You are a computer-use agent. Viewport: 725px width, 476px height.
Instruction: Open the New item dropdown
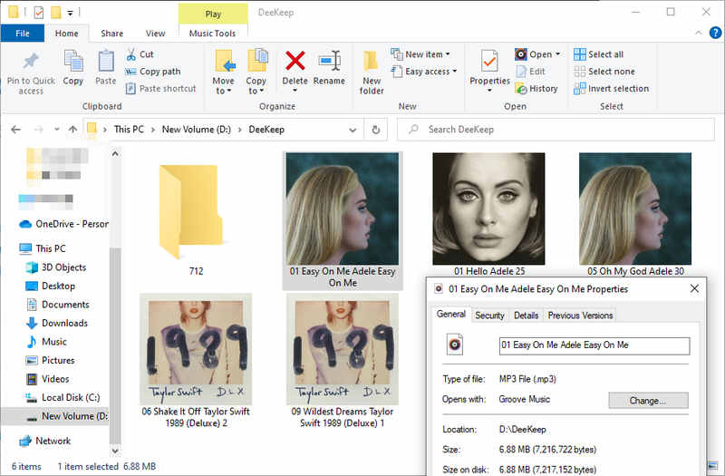(420, 54)
